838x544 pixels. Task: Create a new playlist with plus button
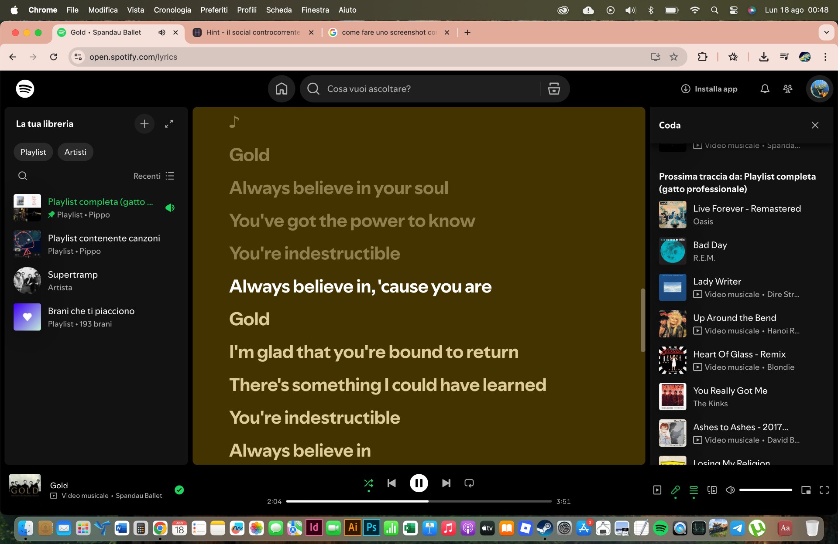[144, 124]
